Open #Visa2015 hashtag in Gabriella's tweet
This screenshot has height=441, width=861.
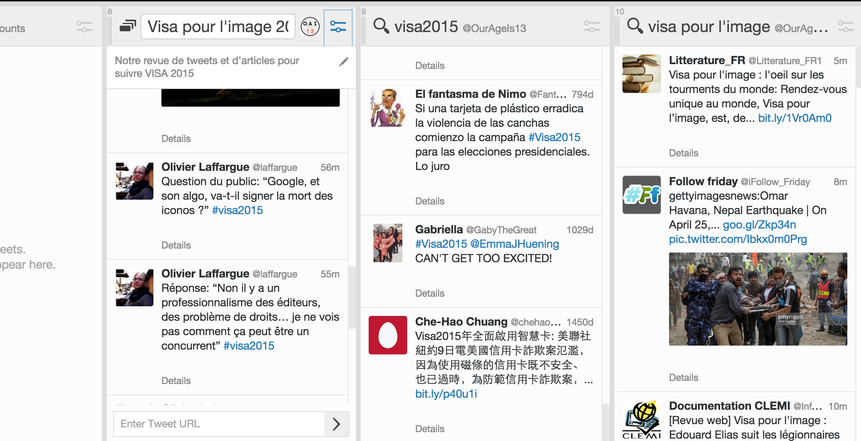pyautogui.click(x=441, y=244)
